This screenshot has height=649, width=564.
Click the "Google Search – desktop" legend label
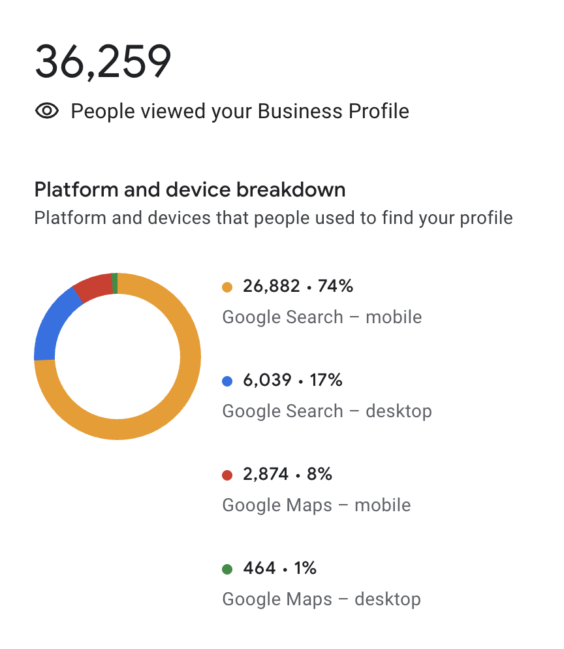point(327,411)
